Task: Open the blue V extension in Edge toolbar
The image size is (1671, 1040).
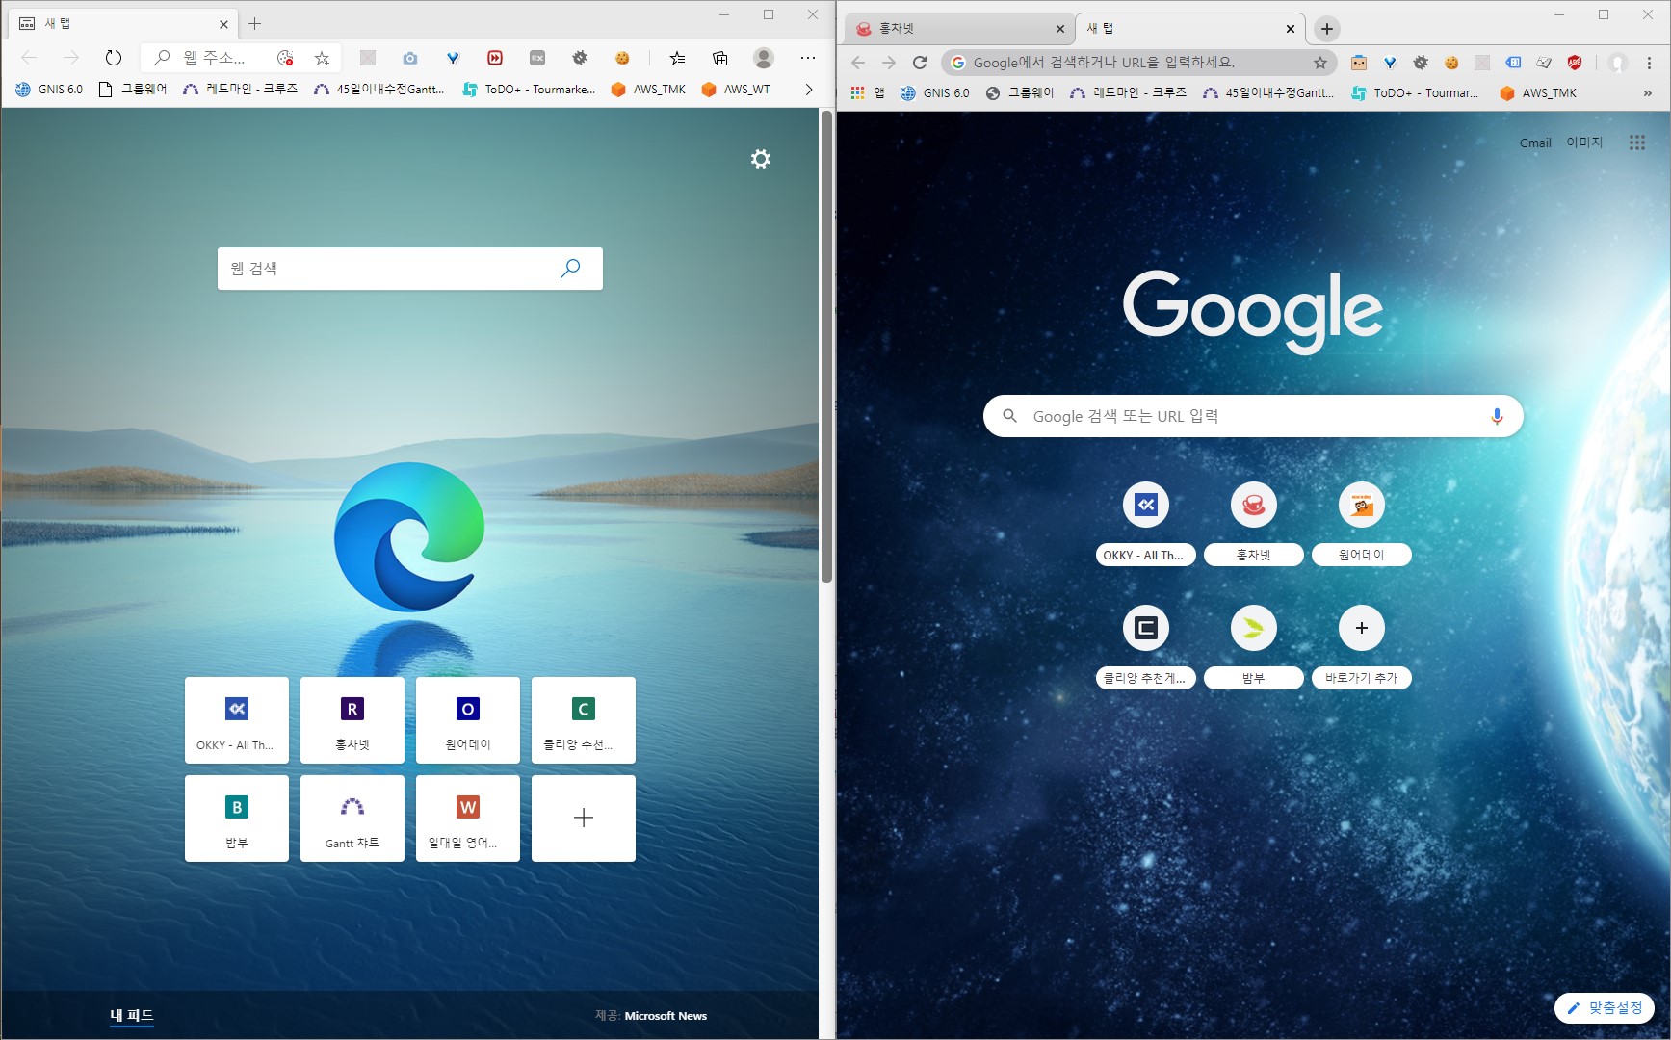Action: [x=453, y=58]
